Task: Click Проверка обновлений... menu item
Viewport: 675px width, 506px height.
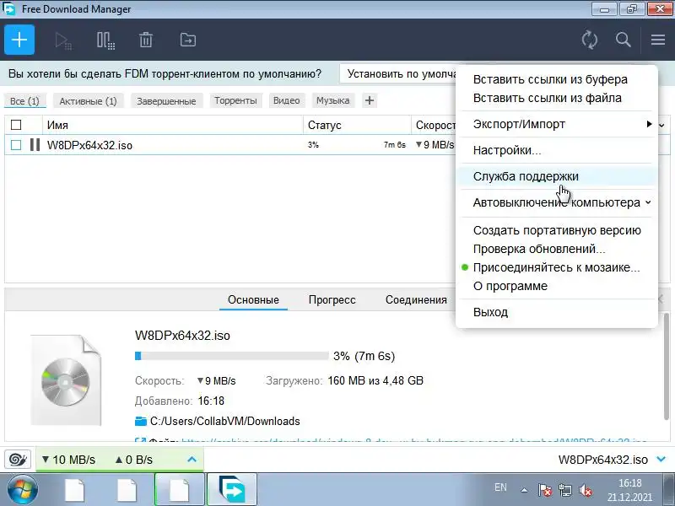Action: coord(557,249)
